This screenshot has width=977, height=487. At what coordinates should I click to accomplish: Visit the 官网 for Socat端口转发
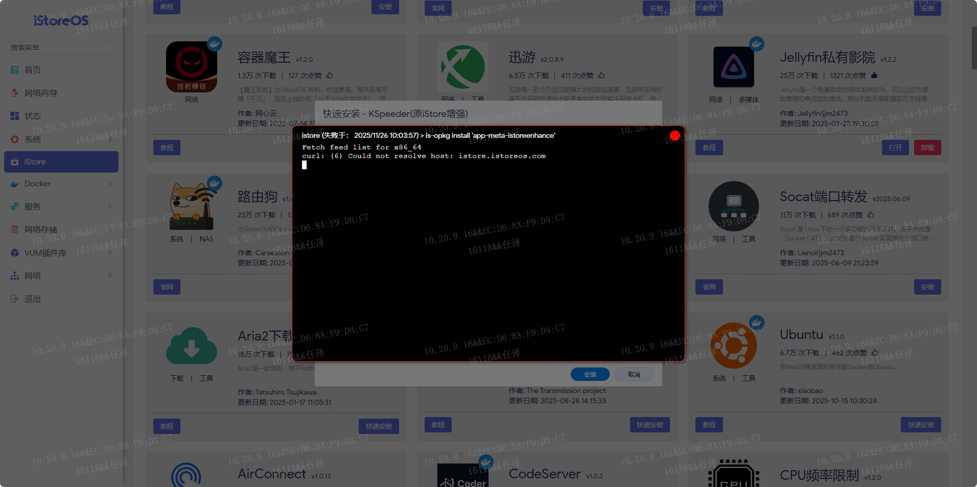pyautogui.click(x=709, y=287)
